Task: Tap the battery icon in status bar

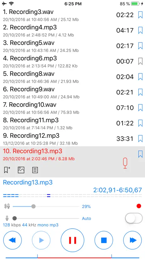Action: pos(135,3)
